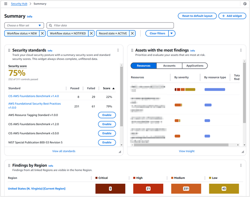This screenshot has width=250, height=197.
Task: Expand the Clear filters dropdown arrow
Action: [172, 34]
